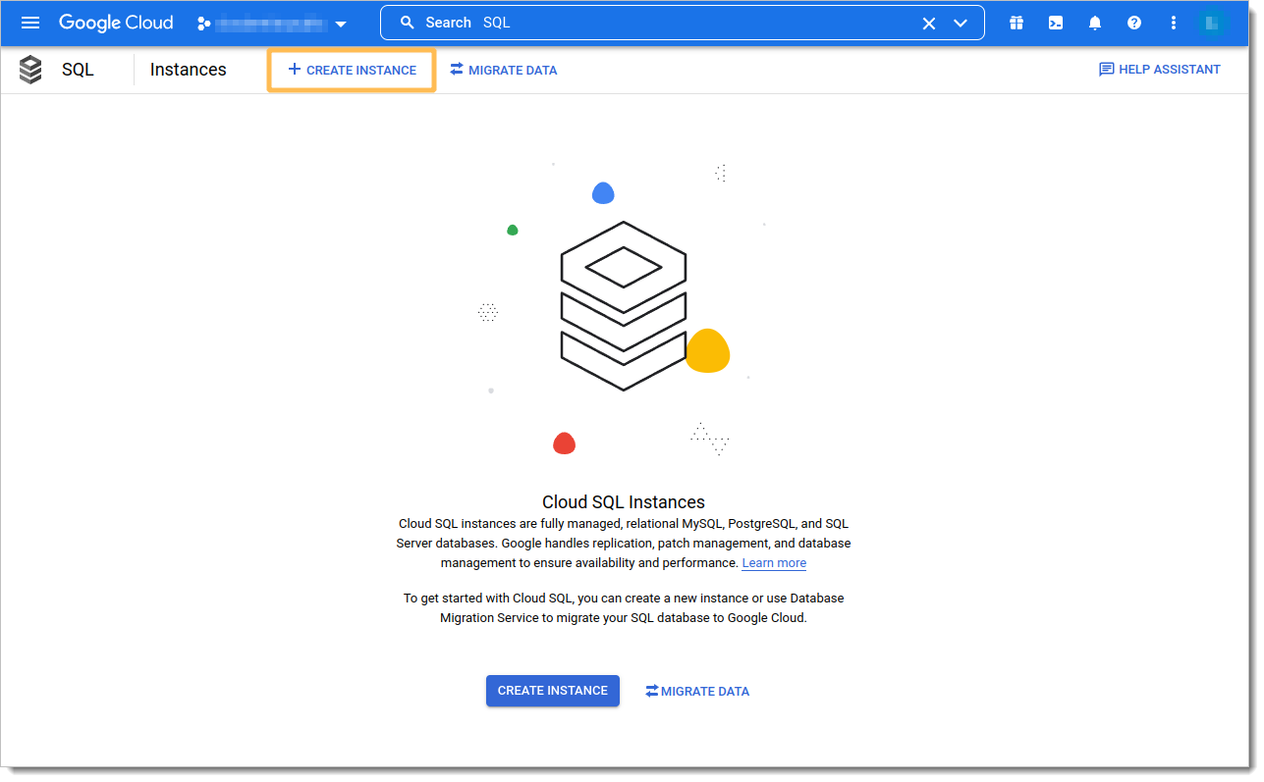Click the search magnifier icon
The image size is (1264, 782).
pos(408,23)
